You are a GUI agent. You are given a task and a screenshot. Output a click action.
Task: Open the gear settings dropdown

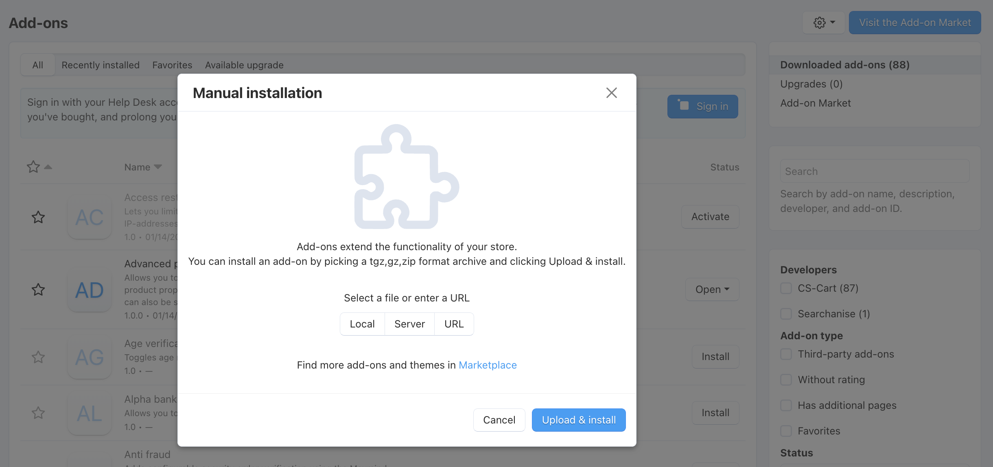(824, 22)
